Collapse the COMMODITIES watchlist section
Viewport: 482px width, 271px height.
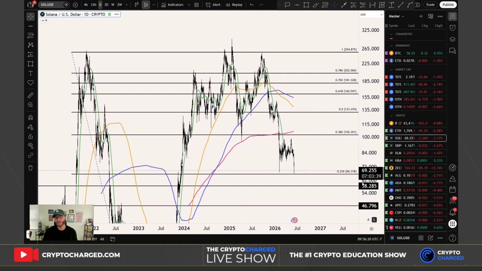(x=392, y=34)
